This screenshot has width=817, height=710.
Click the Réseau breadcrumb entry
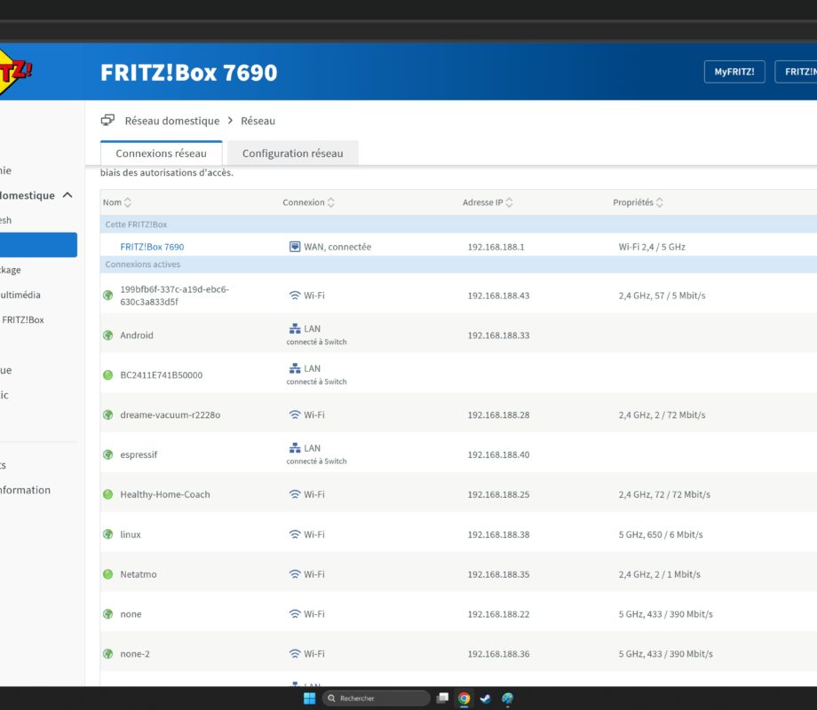click(x=258, y=121)
